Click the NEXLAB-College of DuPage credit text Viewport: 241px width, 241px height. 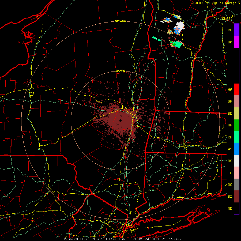(x=214, y=3)
